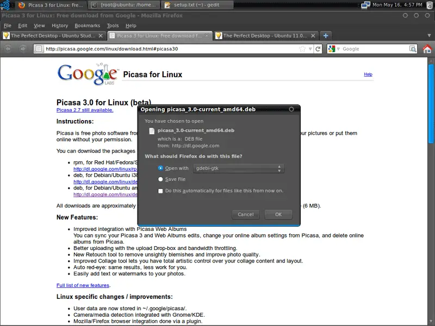Click the network connection tray icon

366,5
